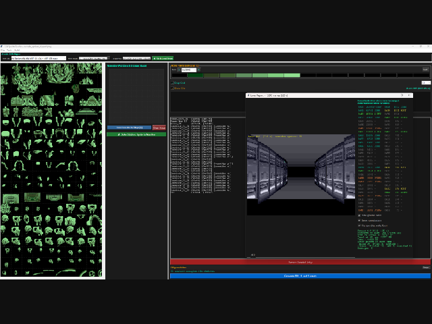Viewport: 432px width, 324px height.
Task: Toggle the first cyan-labeled grid checkbox
Action: [x=173, y=82]
